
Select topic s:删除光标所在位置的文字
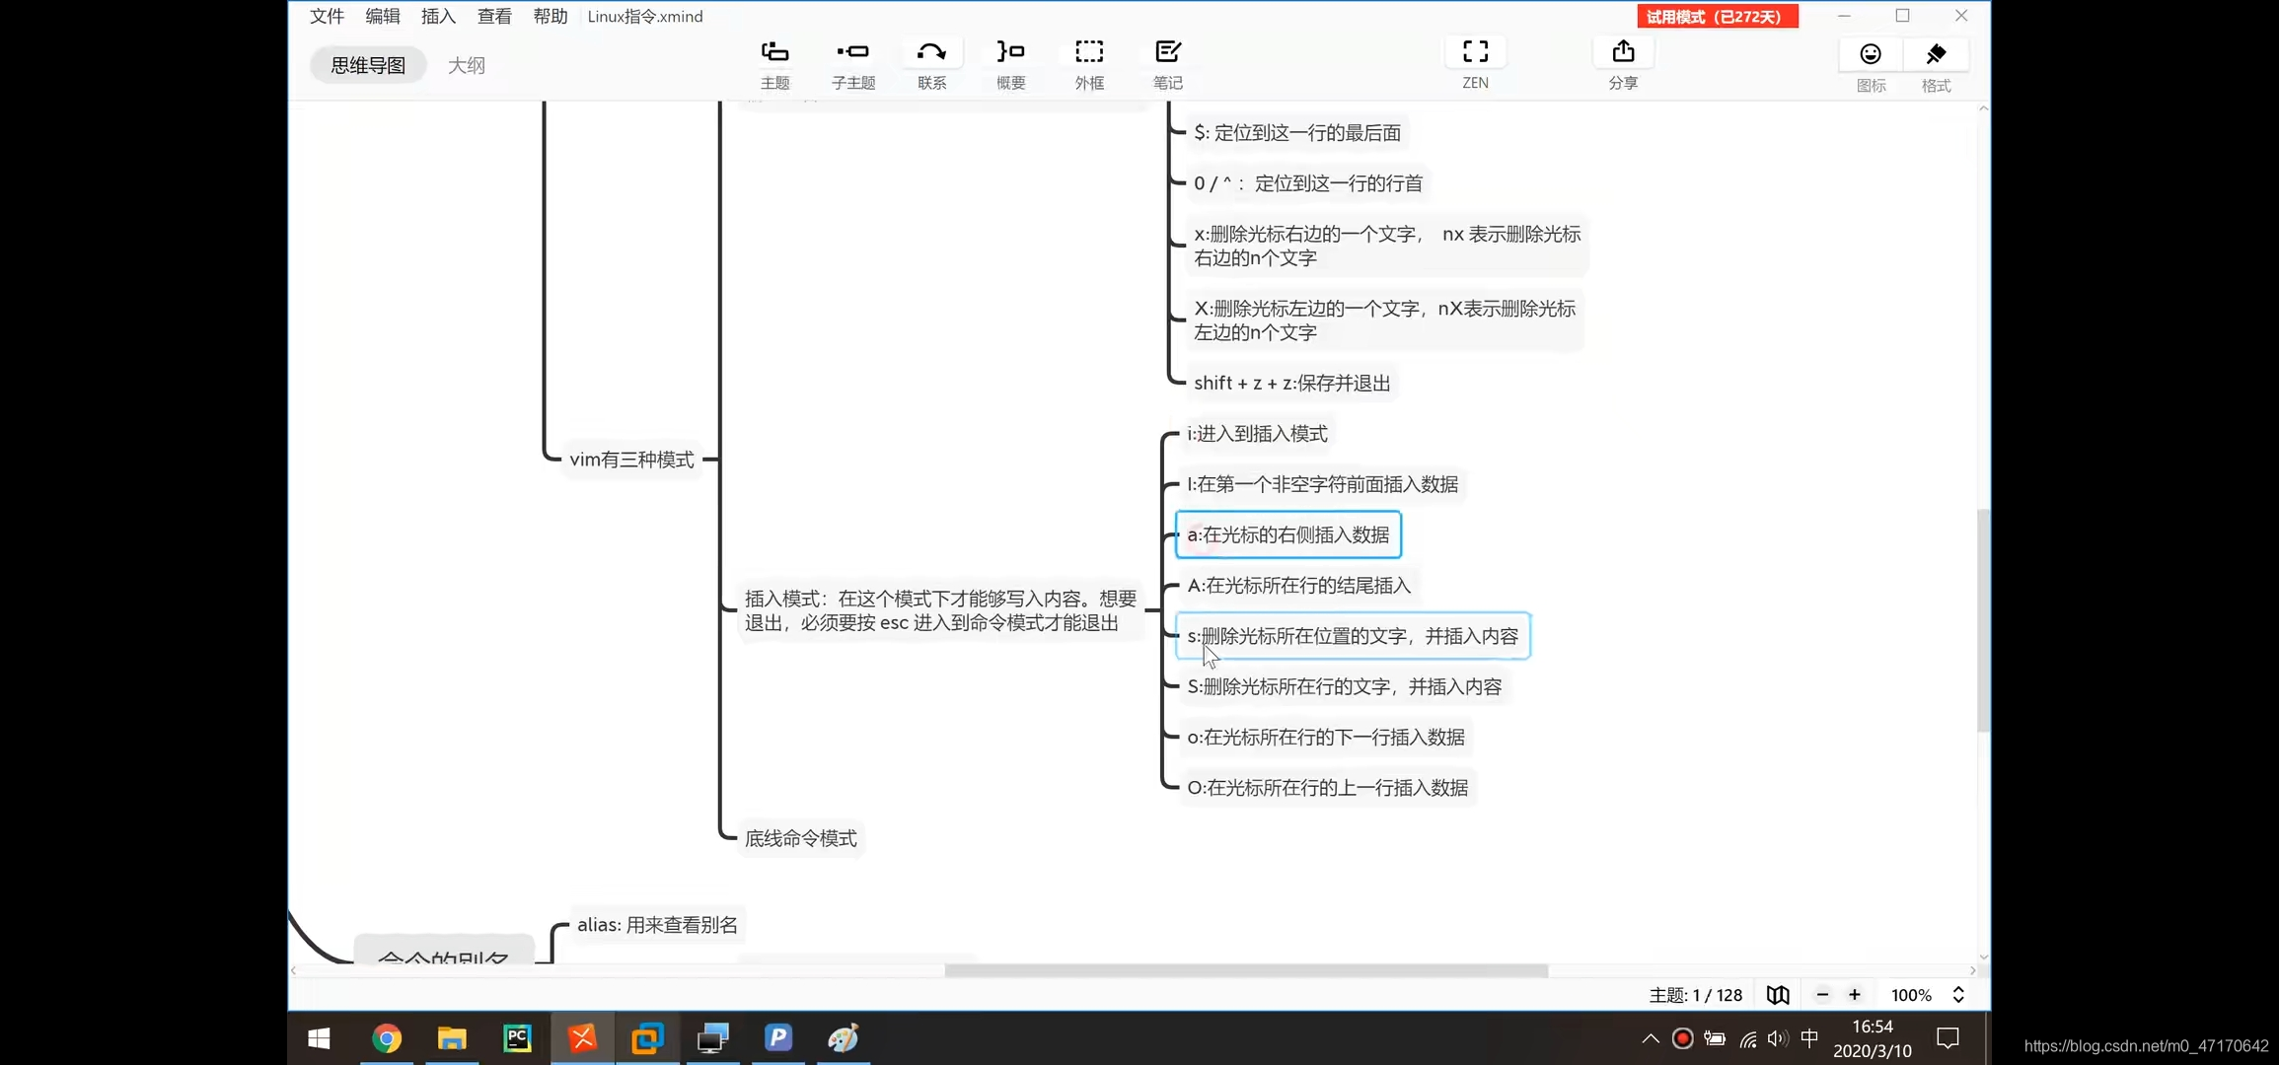tap(1353, 636)
